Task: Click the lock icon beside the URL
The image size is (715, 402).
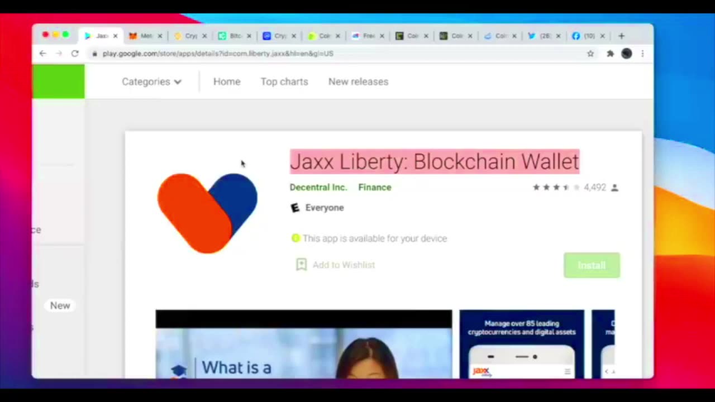Action: [x=95, y=54]
